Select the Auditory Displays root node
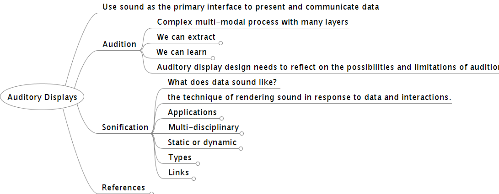This screenshot has height=194, width=499. 43,97
